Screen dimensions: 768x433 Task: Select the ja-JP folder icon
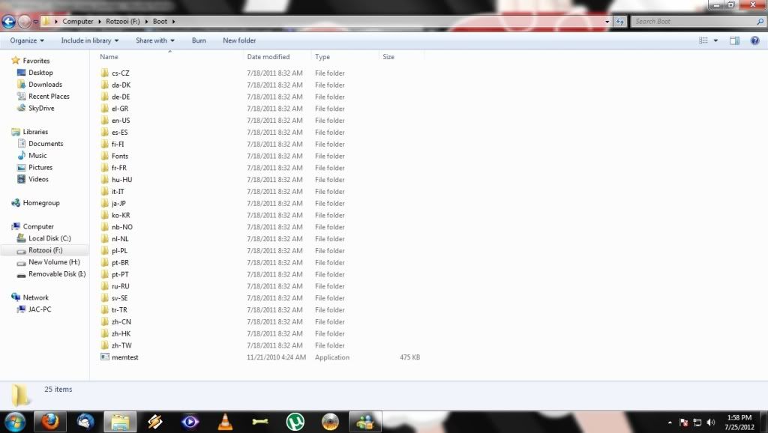104,203
